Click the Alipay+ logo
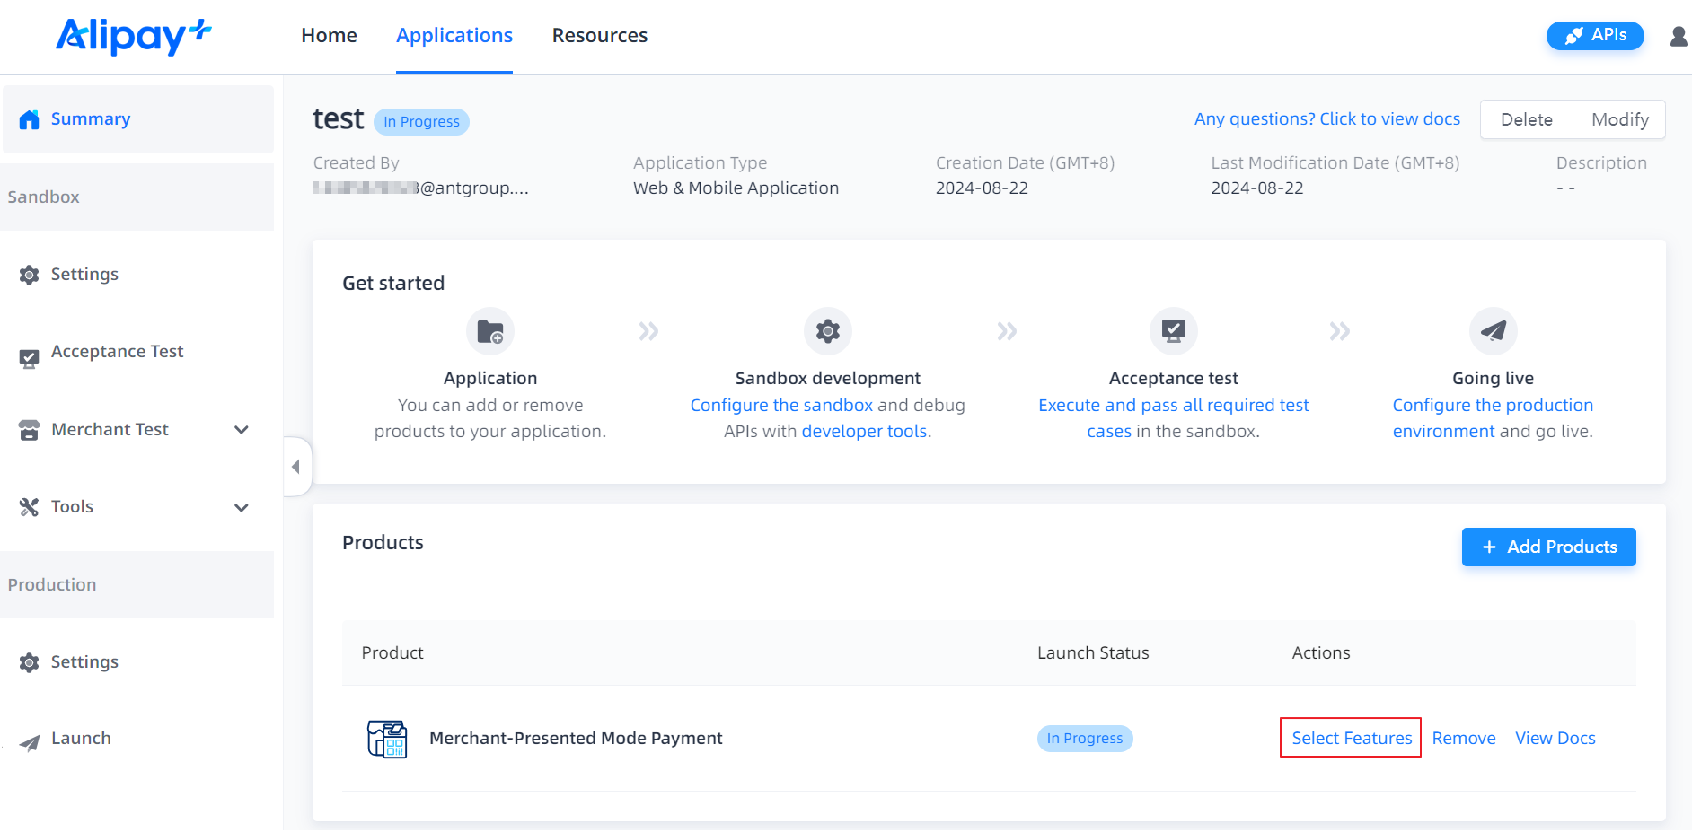Viewport: 1692px width, 832px height. pos(133,36)
